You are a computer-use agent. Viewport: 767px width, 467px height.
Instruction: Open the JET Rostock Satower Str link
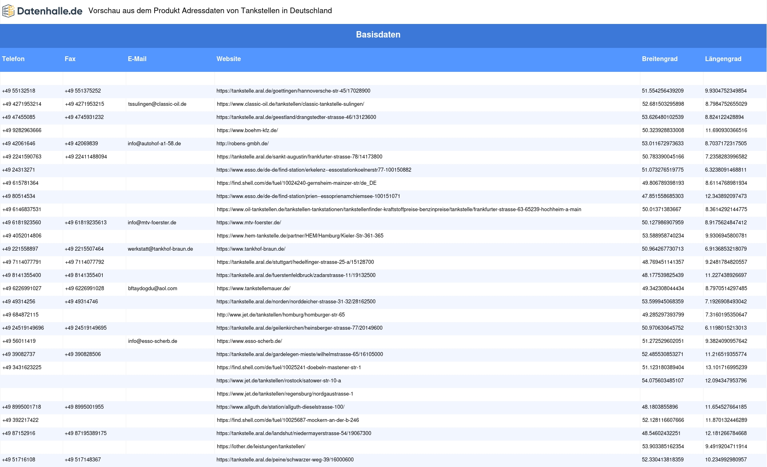click(279, 381)
